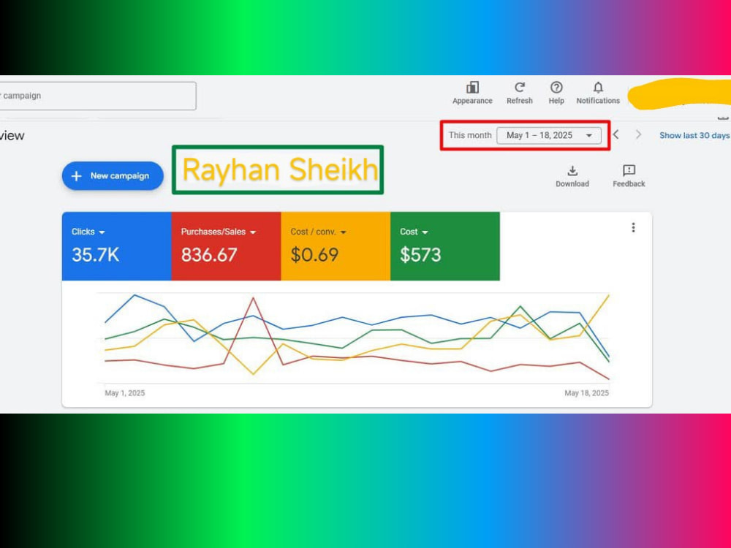This screenshot has height=548, width=731.
Task: Go to the previous date range
Action: tap(616, 135)
